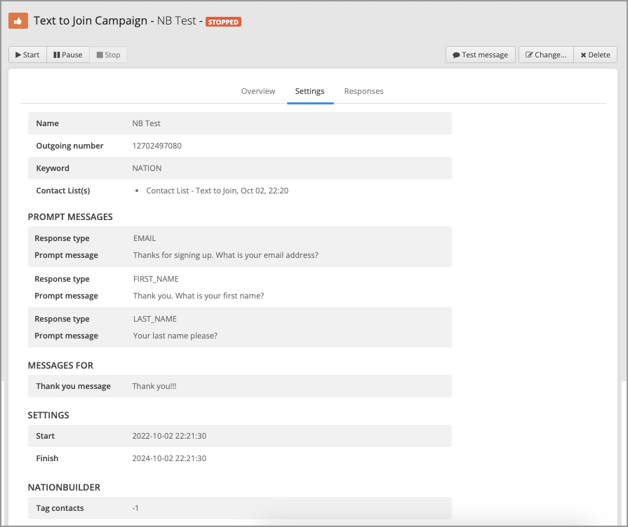The image size is (628, 527).
Task: Delete this campaign
Action: click(x=596, y=55)
